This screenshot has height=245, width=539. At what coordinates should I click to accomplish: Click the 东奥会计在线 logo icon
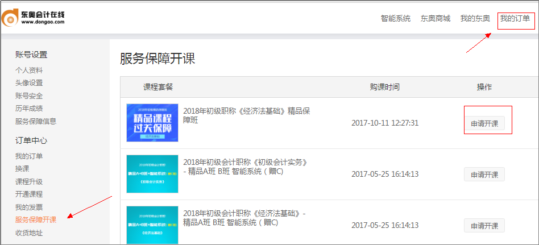point(10,19)
